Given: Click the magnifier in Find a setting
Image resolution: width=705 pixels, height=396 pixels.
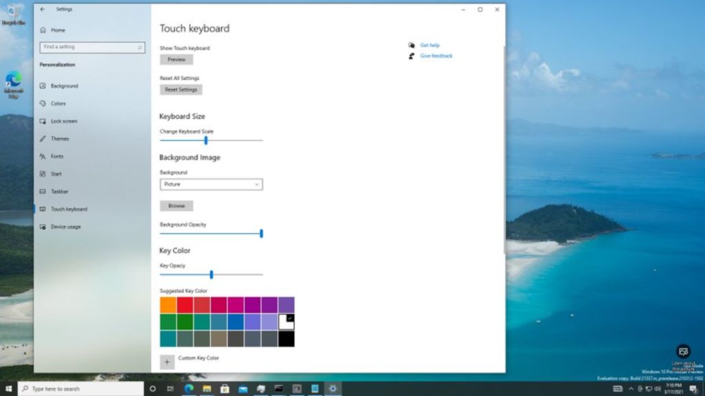Looking at the screenshot, I should coord(140,47).
